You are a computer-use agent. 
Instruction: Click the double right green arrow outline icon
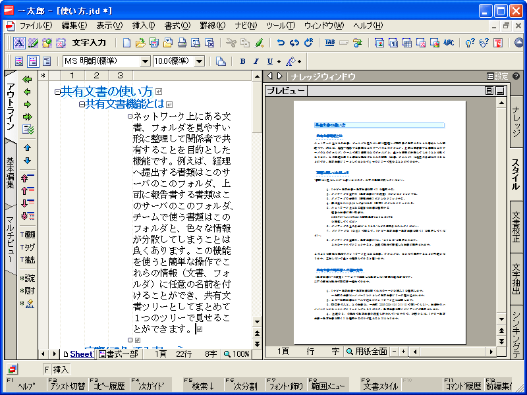coord(28,117)
